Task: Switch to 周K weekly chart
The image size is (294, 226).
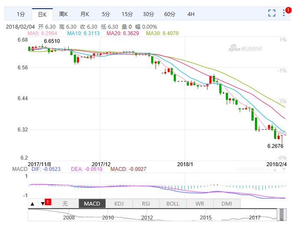Action: 63,14
